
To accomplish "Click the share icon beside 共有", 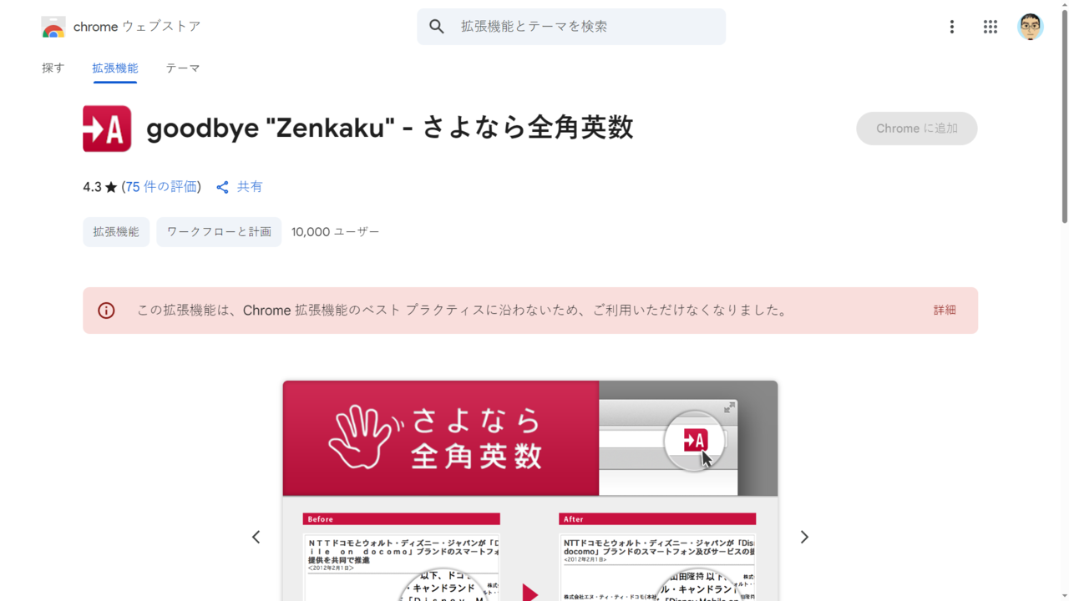I will 222,187.
